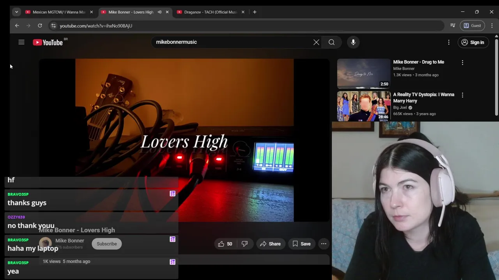The height and width of the screenshot is (280, 499).
Task: Expand the tab search dropdown arrow
Action: (16, 12)
